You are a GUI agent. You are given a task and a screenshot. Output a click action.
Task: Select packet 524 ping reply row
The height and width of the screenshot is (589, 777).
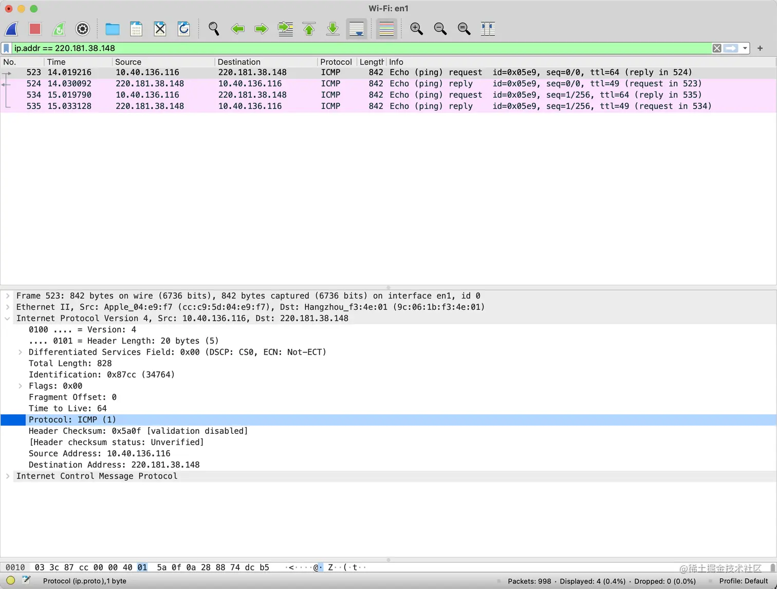(x=388, y=84)
